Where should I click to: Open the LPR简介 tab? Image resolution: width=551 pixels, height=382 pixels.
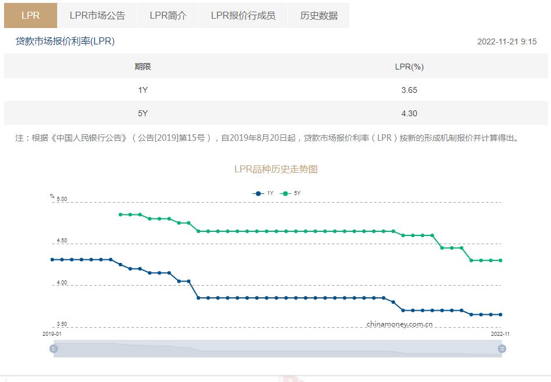click(169, 16)
